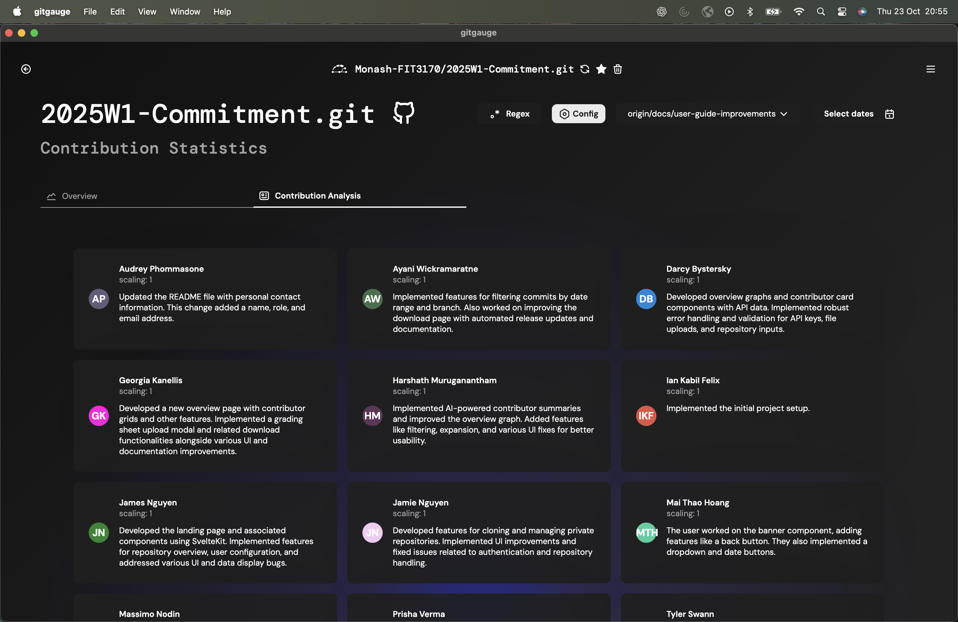Select the Georgia Kanellis name
This screenshot has width=958, height=622.
pos(150,380)
